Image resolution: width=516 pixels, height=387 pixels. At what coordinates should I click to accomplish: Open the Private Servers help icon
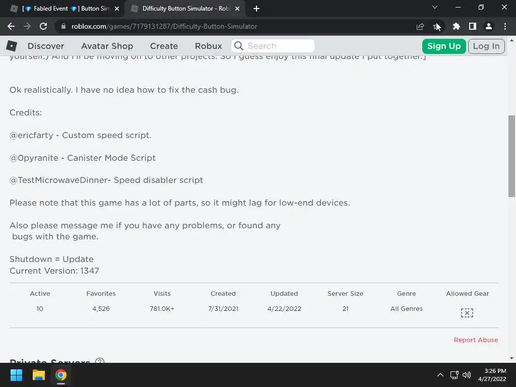[x=100, y=361]
